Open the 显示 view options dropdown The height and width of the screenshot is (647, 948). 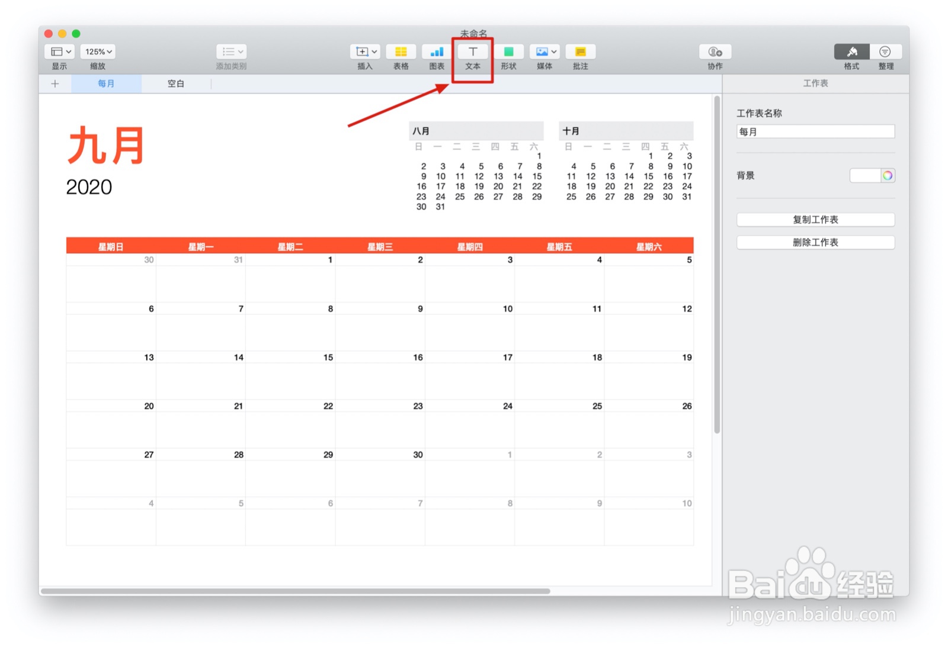point(59,52)
